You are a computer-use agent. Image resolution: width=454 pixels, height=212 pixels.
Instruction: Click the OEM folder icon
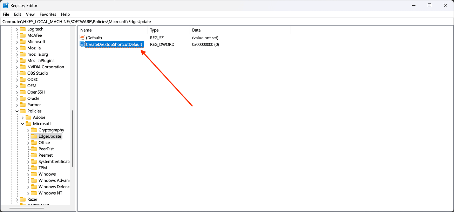point(23,86)
